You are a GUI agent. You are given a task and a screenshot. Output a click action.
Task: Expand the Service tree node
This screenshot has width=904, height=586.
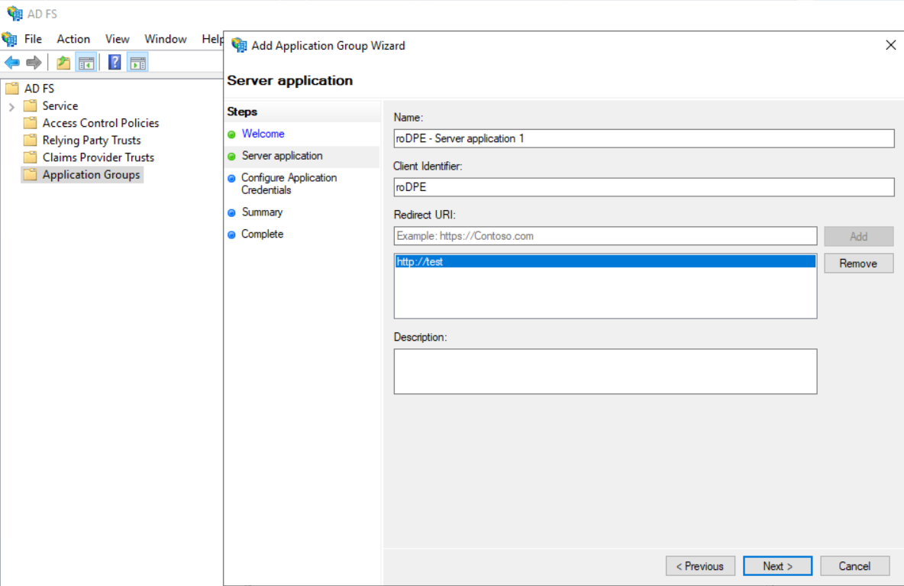11,106
